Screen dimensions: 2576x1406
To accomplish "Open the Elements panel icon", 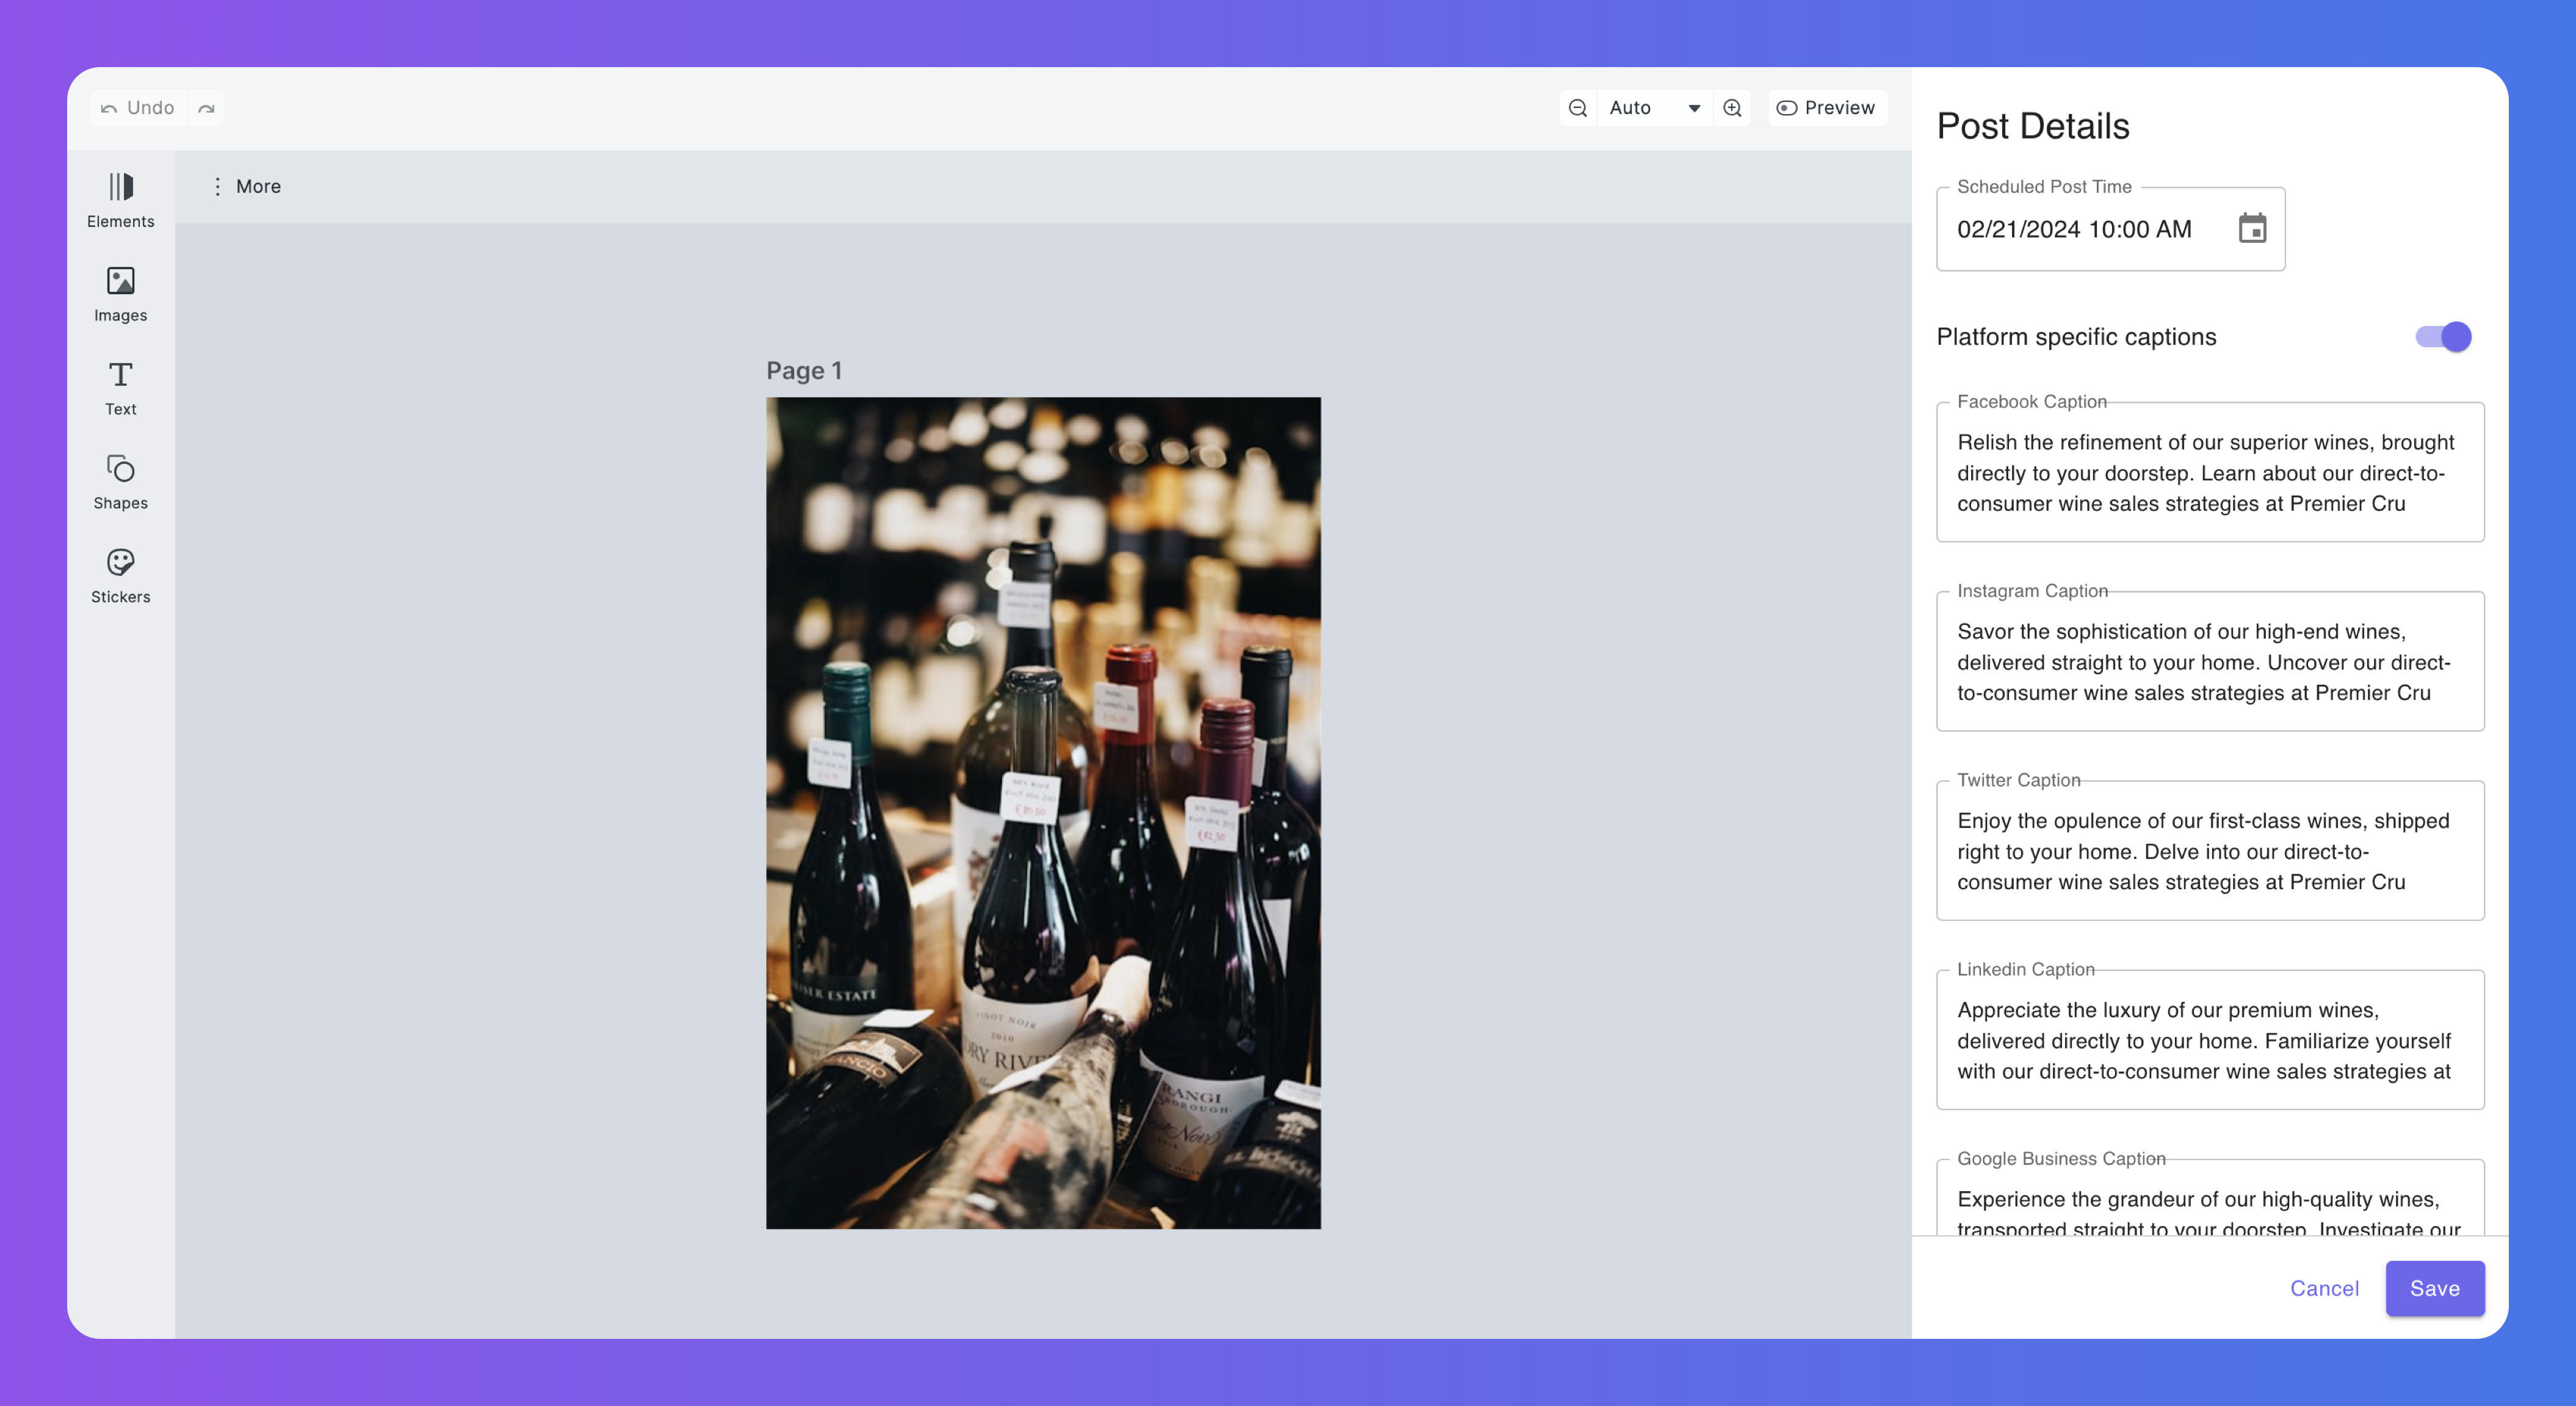I will click(120, 187).
